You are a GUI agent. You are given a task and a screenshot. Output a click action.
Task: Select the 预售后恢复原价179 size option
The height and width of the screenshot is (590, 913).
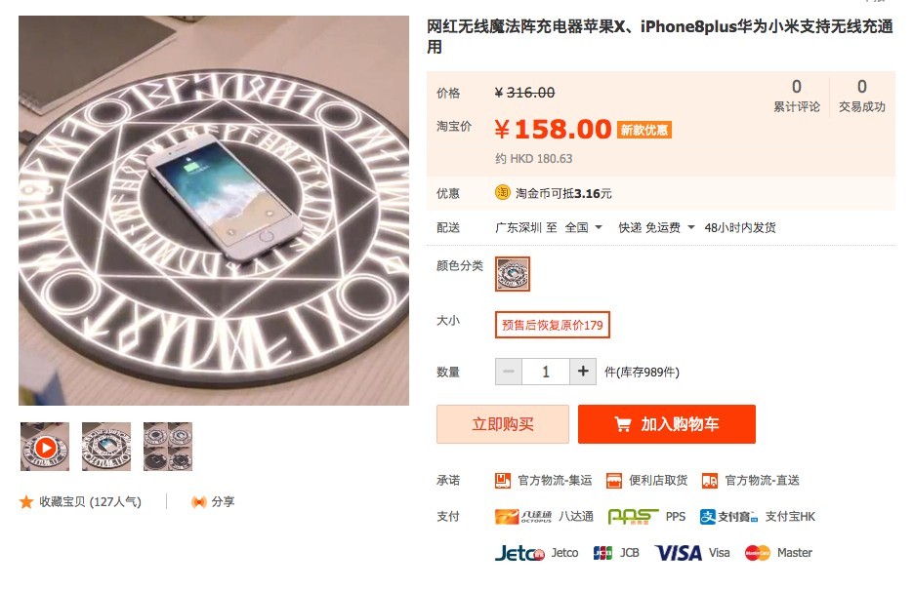552,325
